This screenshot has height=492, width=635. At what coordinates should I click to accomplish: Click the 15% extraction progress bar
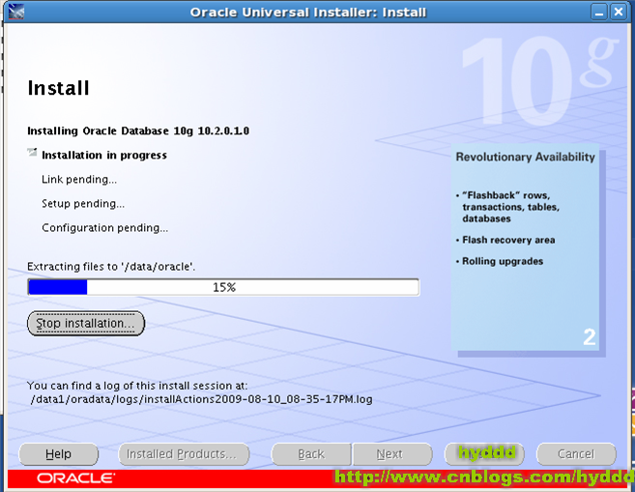(x=223, y=287)
